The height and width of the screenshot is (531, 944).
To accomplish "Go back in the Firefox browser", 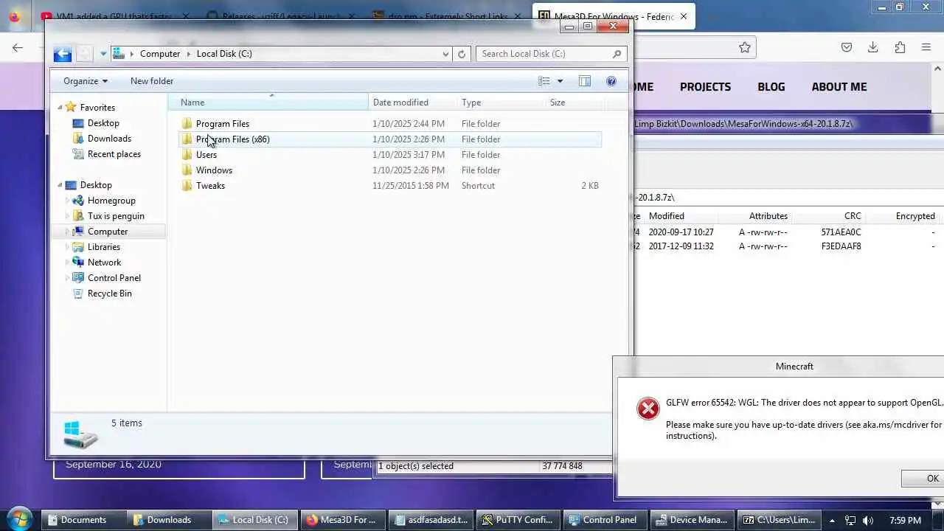I will [18, 48].
